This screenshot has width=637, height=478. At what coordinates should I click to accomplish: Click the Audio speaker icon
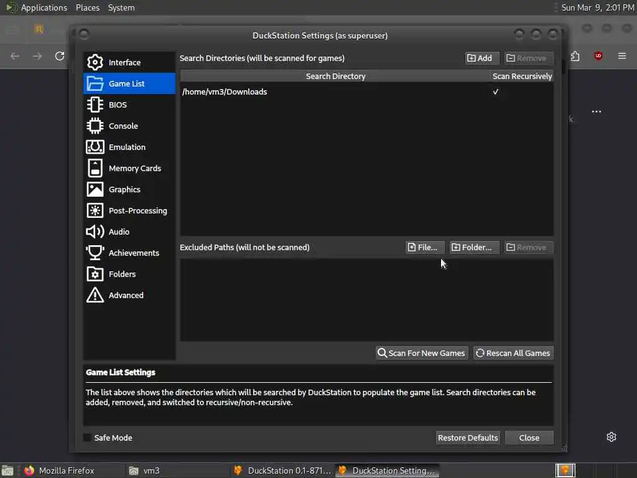(x=95, y=232)
